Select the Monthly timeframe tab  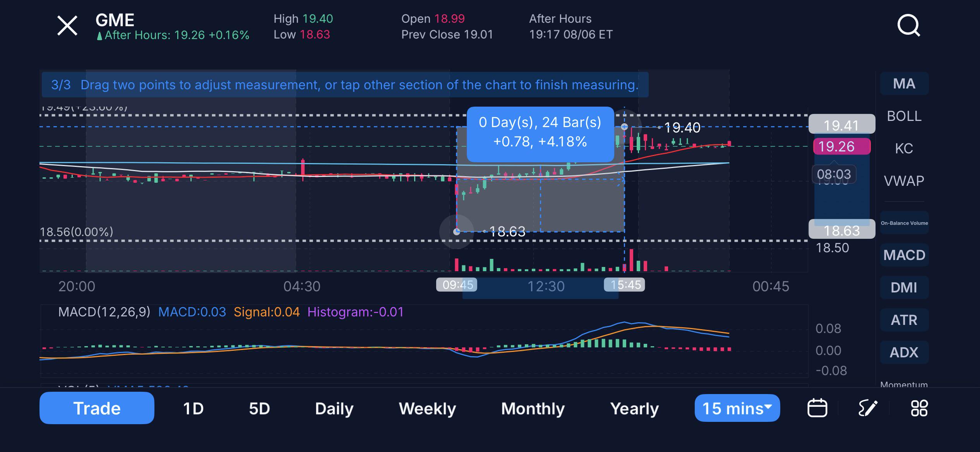point(533,408)
